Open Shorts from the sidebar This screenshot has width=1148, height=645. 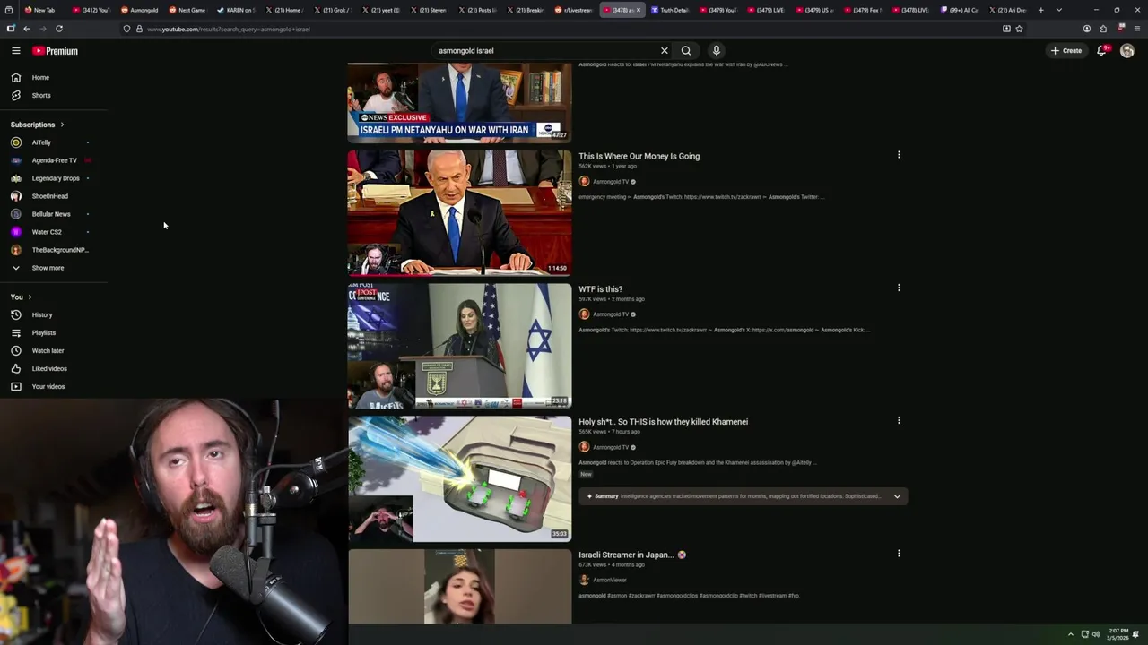pyautogui.click(x=41, y=96)
